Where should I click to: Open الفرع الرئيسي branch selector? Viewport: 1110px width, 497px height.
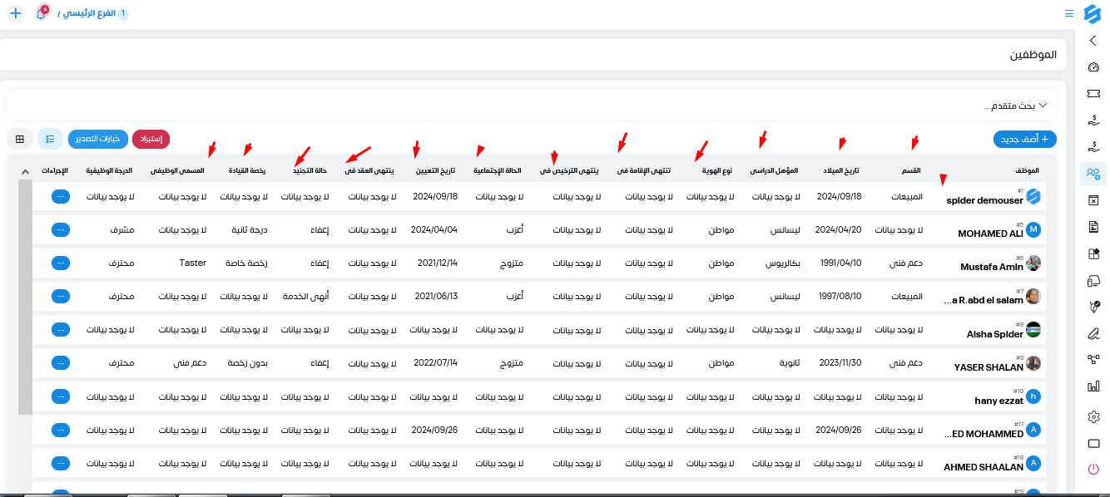click(93, 14)
